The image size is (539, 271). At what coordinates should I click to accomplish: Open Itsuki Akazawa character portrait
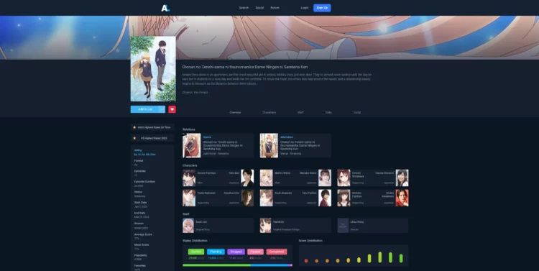267,198
